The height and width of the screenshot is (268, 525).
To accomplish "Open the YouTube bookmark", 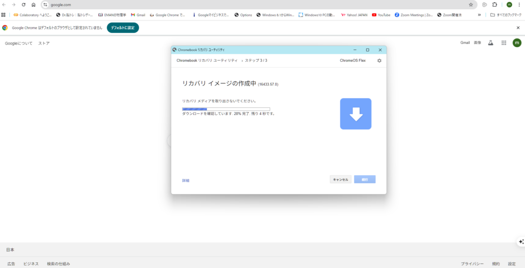I will coord(381,15).
